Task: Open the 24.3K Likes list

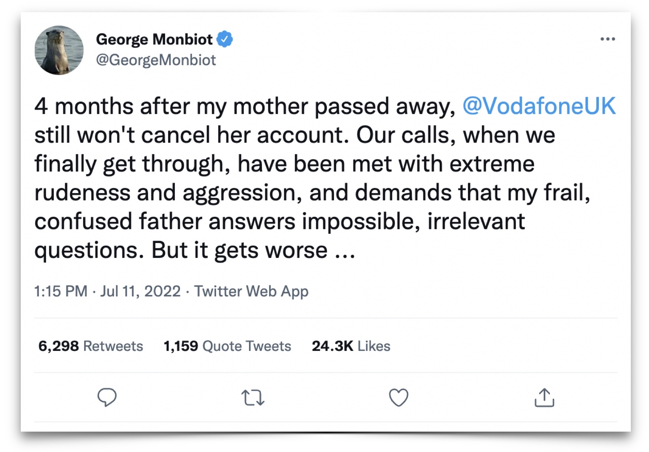Action: tap(351, 346)
